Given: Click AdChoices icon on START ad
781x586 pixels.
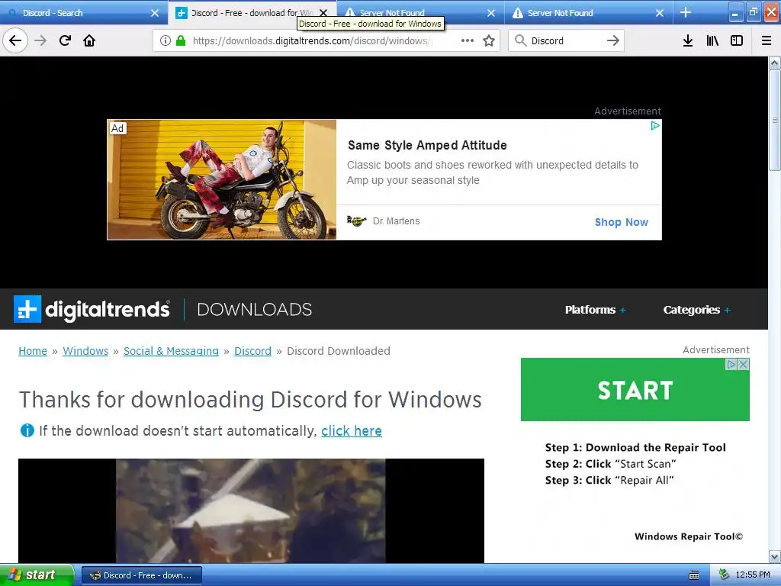Looking at the screenshot, I should (x=731, y=364).
